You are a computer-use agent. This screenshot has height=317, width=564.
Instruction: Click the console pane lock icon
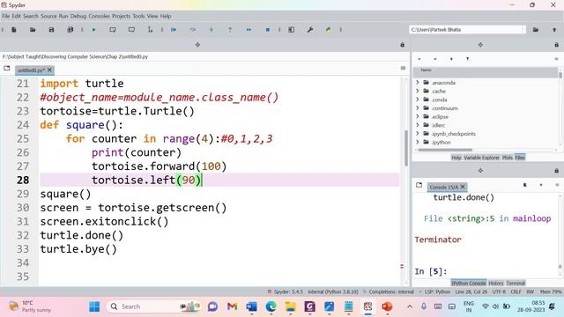[x=556, y=171]
